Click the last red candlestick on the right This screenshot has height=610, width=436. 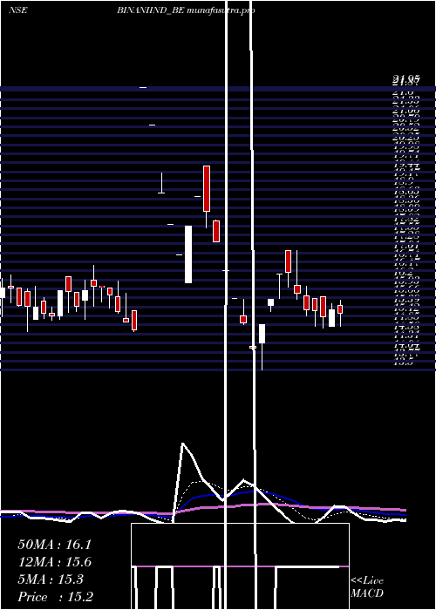pos(340,309)
